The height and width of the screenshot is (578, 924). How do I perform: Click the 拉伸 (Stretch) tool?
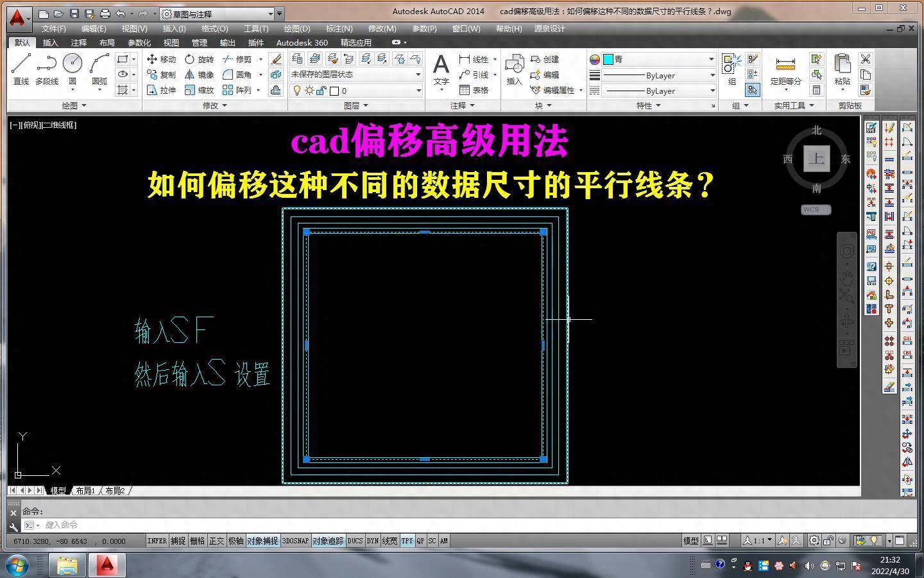coord(161,91)
